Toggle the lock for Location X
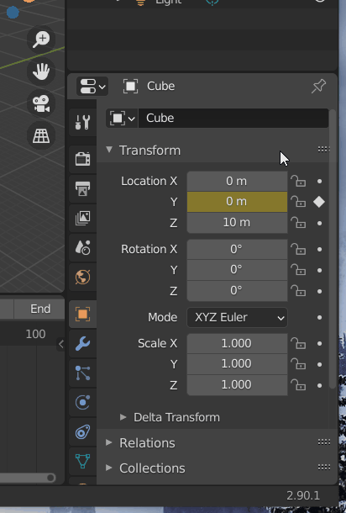346x513 pixels. pos(298,181)
